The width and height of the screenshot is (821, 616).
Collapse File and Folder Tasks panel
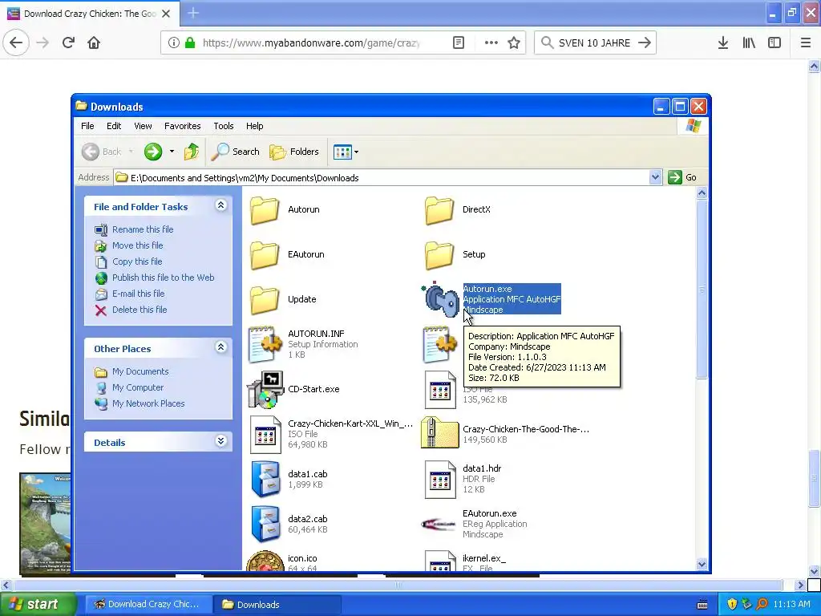221,205
